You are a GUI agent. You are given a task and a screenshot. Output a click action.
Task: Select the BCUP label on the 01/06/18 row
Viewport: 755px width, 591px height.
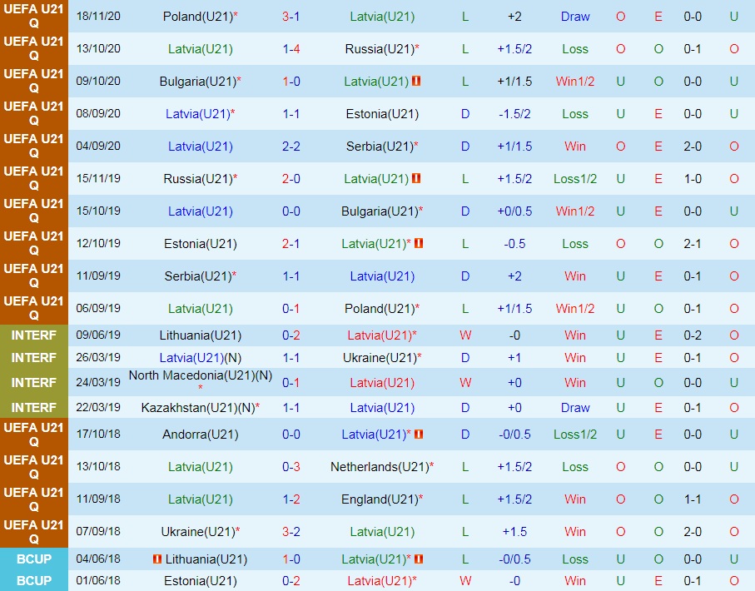(x=33, y=580)
